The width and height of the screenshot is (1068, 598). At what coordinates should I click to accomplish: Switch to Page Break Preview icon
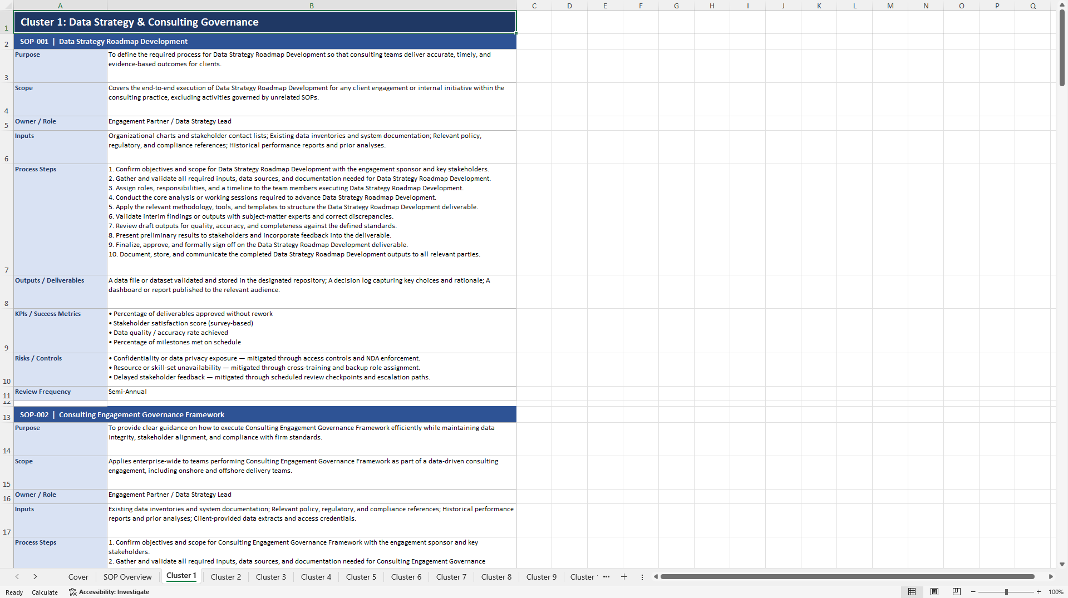click(957, 592)
